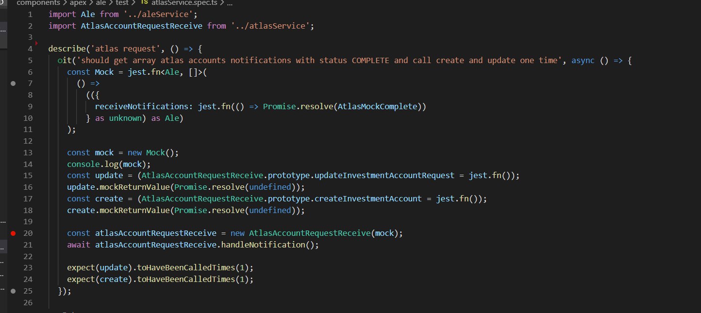Open the trailing '…' breadcrumb symbol

click(230, 3)
